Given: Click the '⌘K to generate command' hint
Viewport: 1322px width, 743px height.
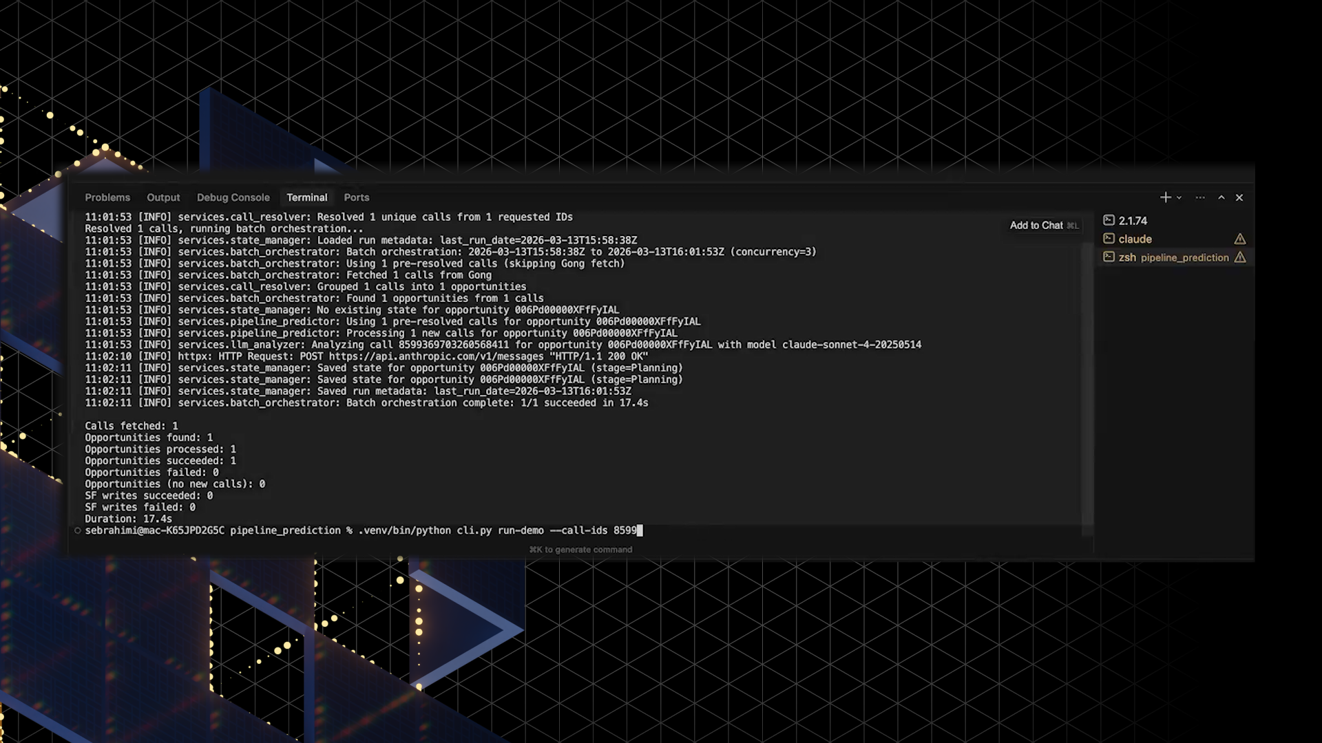Looking at the screenshot, I should [580, 550].
